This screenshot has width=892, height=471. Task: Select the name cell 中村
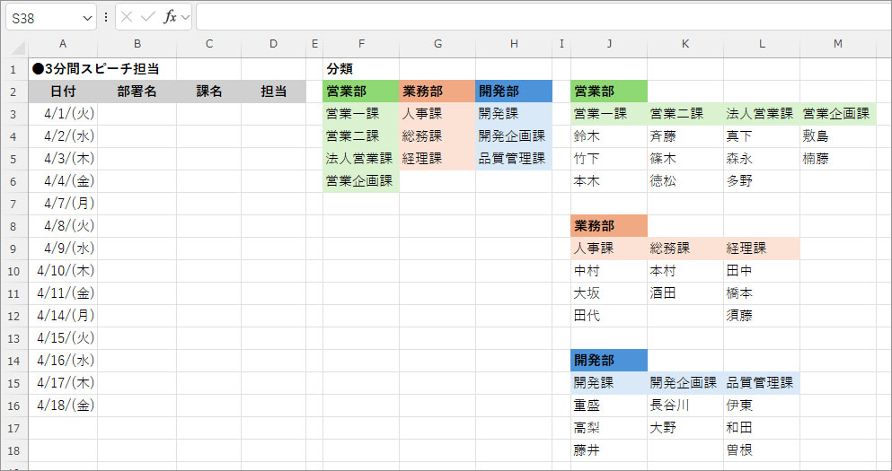point(609,270)
